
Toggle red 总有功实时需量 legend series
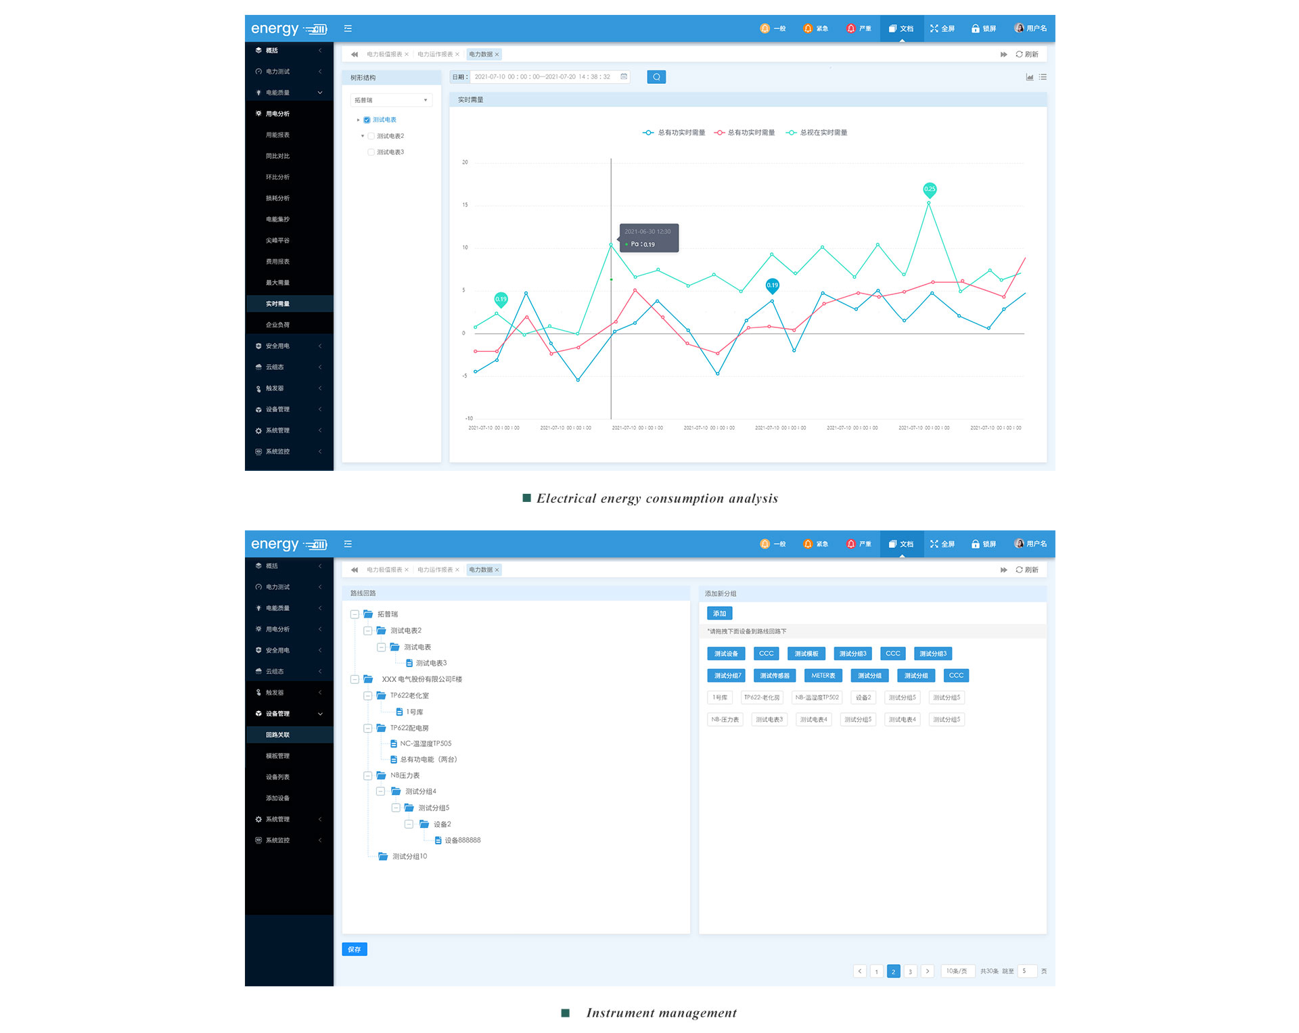pos(744,133)
